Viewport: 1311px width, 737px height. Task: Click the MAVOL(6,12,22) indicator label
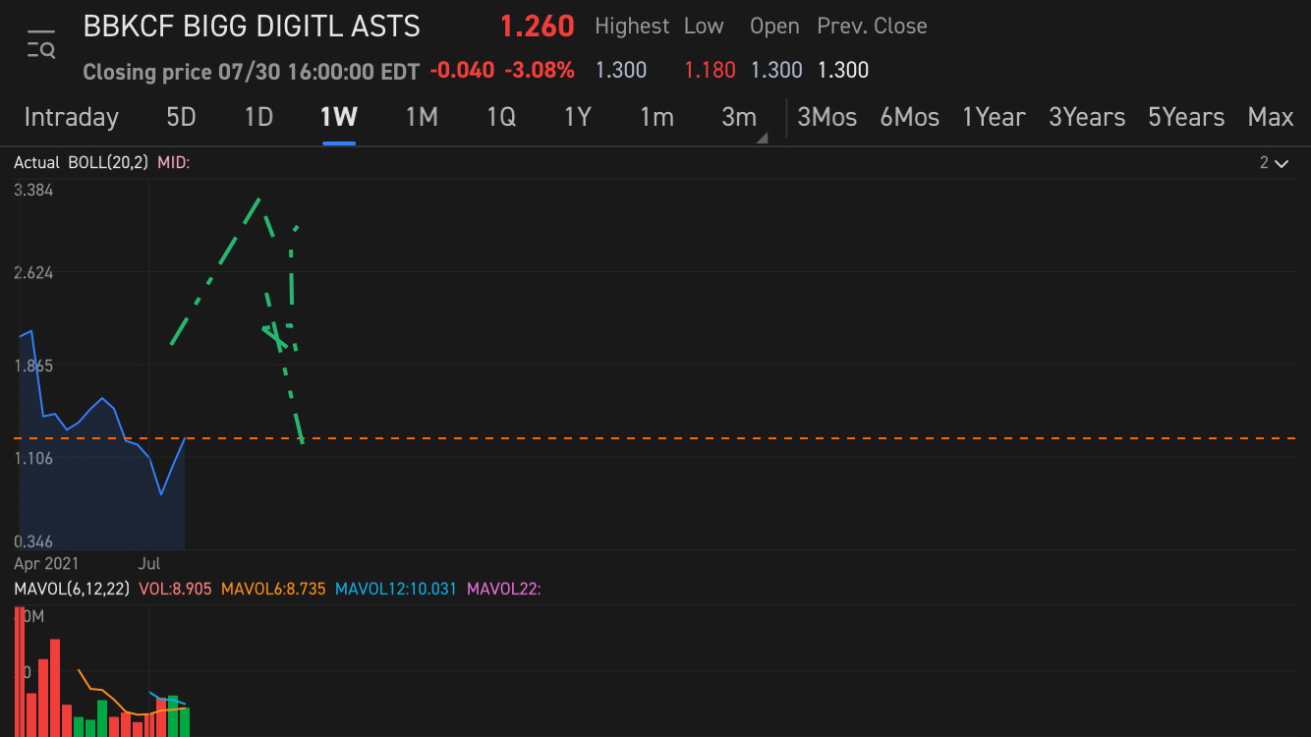coord(73,589)
